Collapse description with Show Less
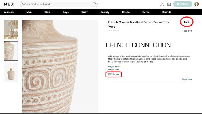The height and width of the screenshot is (114, 202). [187, 79]
